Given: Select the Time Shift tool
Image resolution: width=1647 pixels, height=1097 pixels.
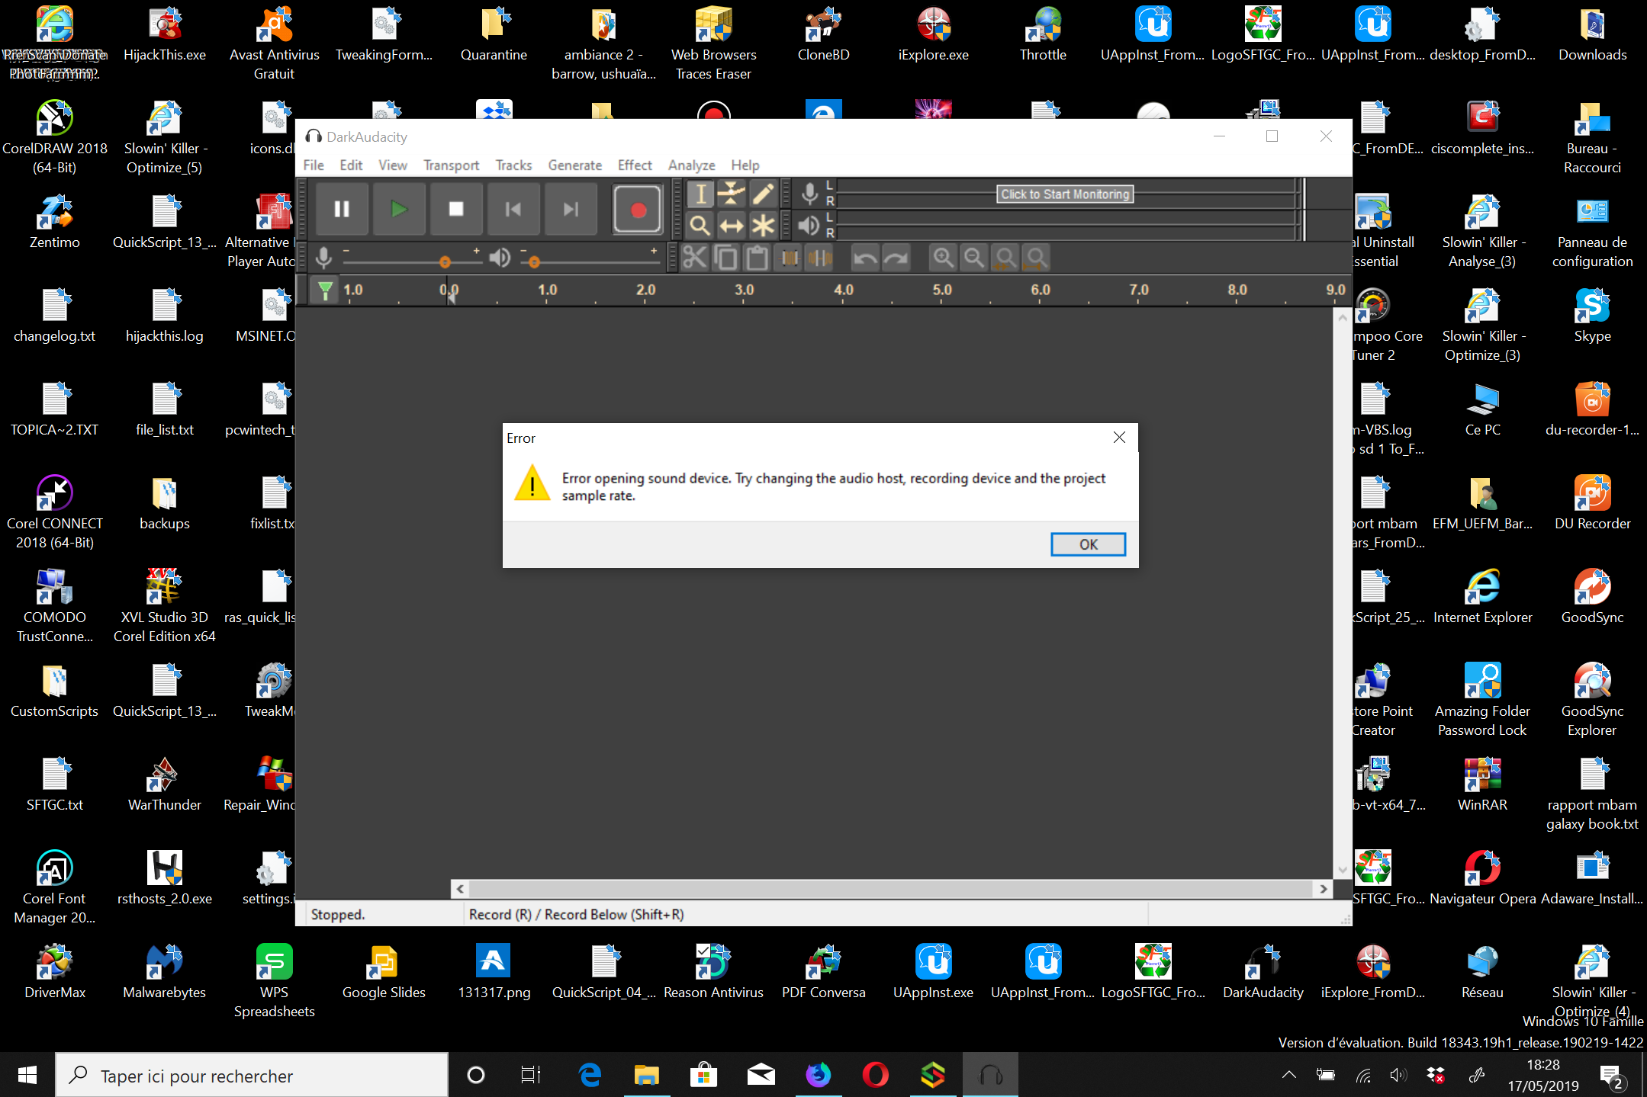Looking at the screenshot, I should coord(731,226).
